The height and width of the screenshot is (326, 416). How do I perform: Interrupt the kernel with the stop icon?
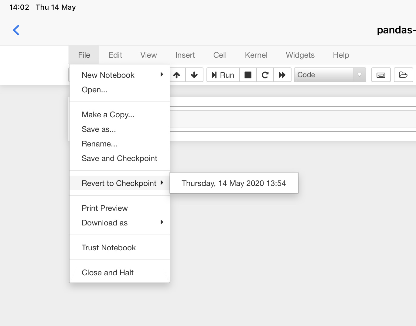(248, 75)
